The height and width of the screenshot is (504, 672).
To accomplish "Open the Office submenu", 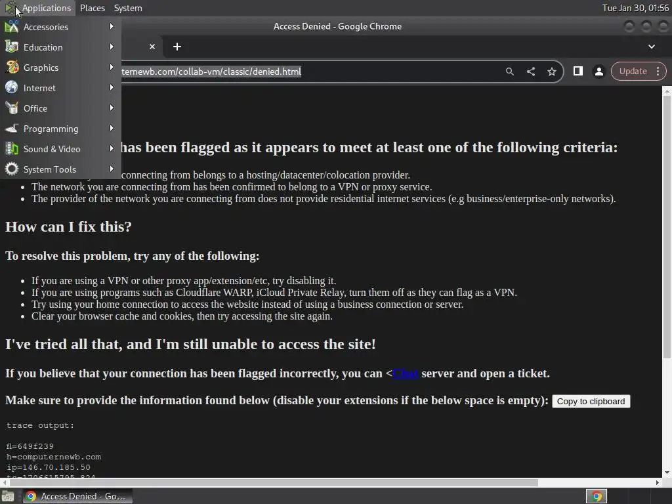I will click(60, 108).
